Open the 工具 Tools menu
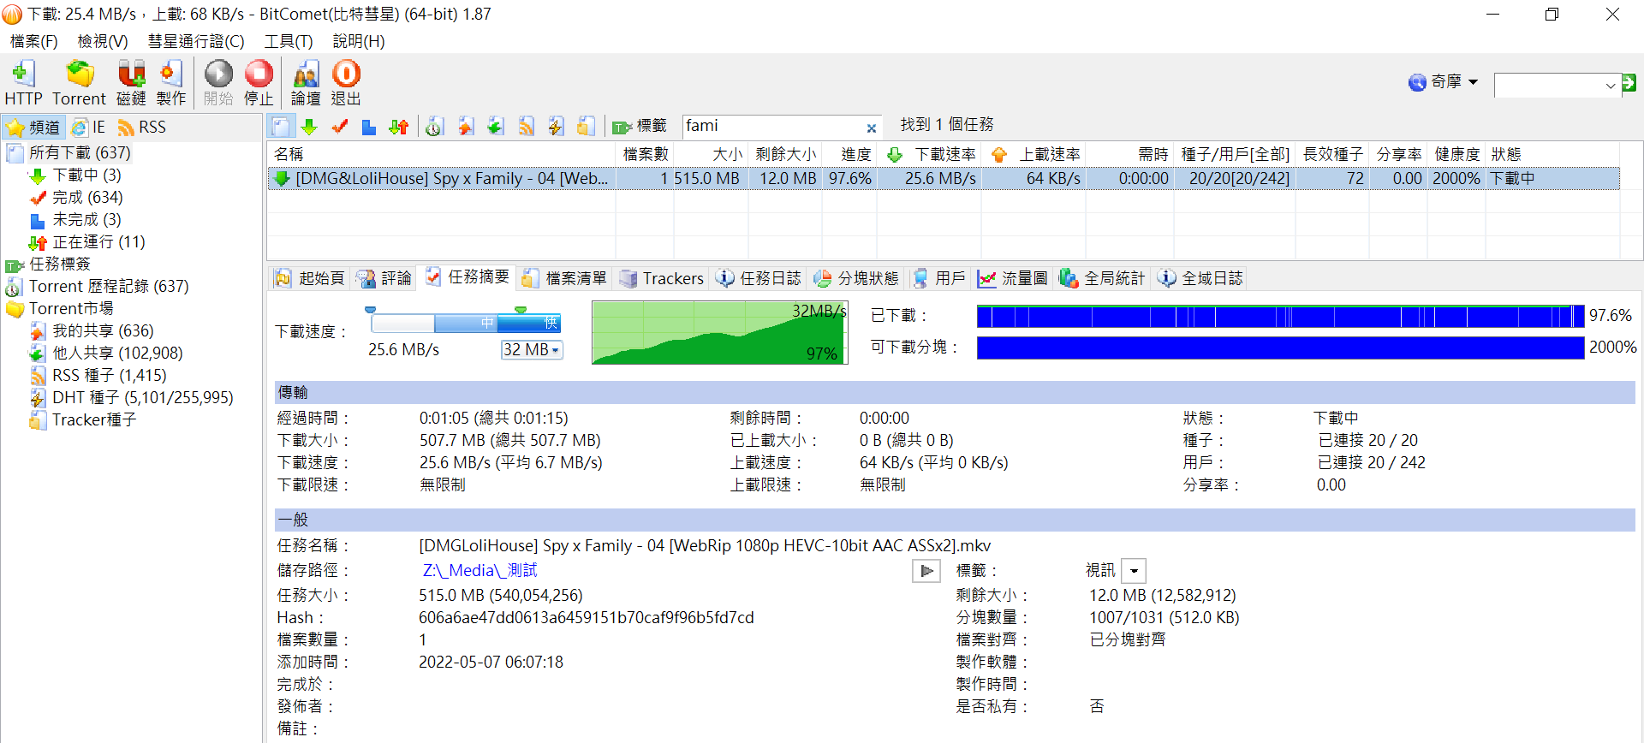The image size is (1644, 743). pos(289,41)
